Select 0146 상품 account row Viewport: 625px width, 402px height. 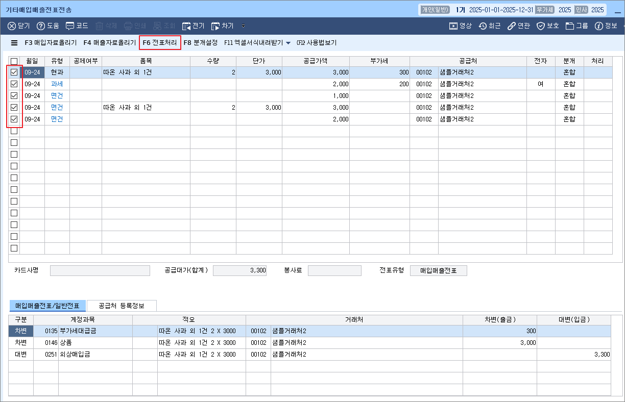tap(309, 343)
